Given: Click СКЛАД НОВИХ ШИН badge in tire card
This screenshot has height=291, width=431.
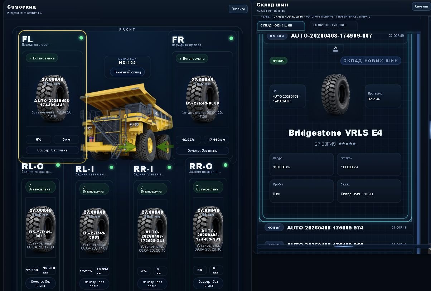Looking at the screenshot, I should pos(371,61).
